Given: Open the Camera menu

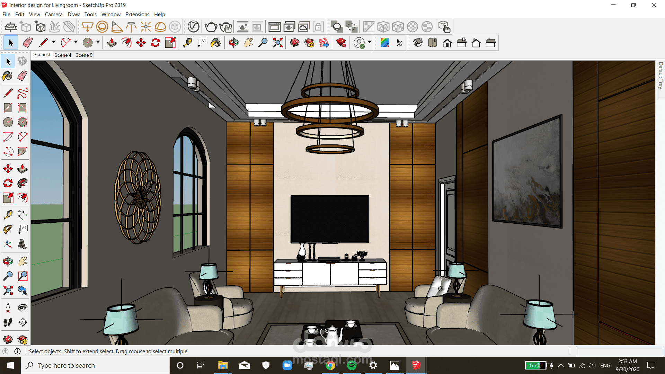Looking at the screenshot, I should point(53,14).
